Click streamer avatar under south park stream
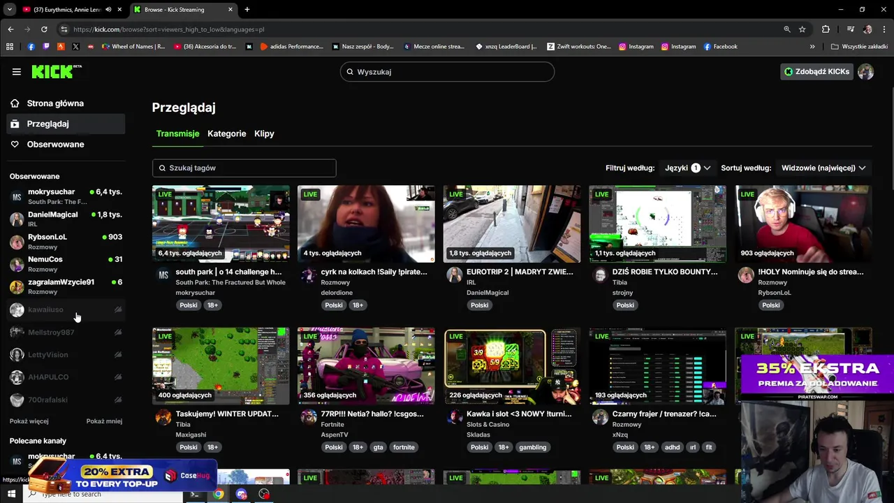894x503 pixels. (x=163, y=275)
